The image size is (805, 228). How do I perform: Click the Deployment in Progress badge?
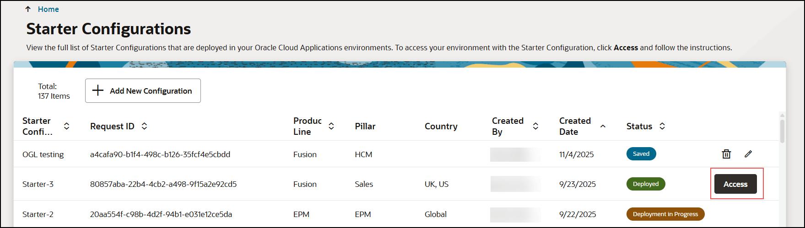coord(665,214)
